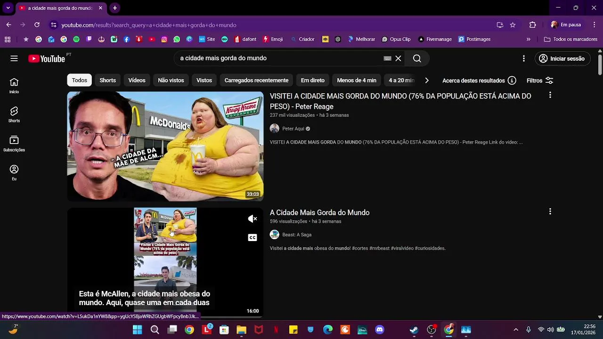
Task: Click the Iniciar sessão button
Action: (x=562, y=58)
